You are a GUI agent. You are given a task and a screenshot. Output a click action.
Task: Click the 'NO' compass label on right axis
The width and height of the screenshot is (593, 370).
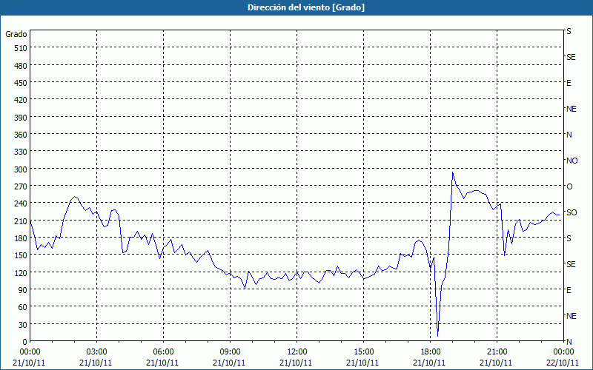572,161
